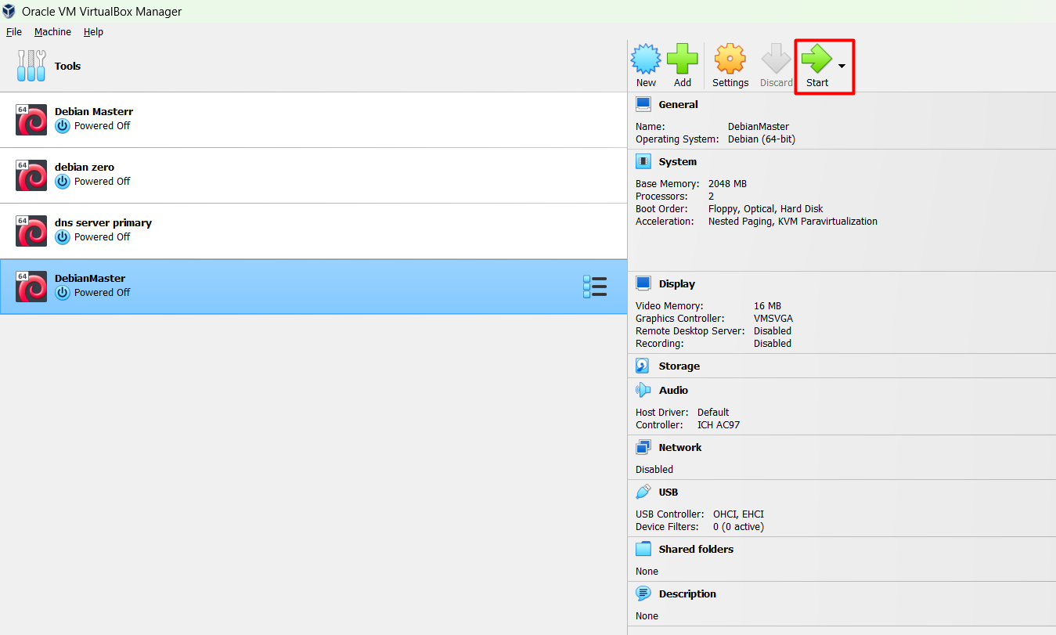
Task: Open the Help menu
Action: point(93,32)
